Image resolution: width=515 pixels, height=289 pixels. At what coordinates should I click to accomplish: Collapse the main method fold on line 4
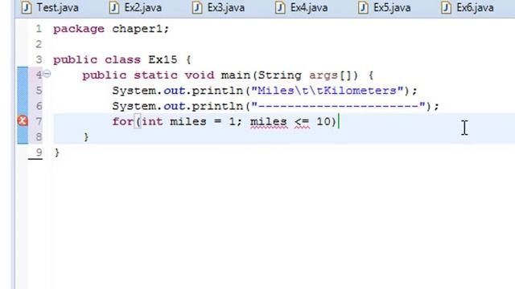47,74
